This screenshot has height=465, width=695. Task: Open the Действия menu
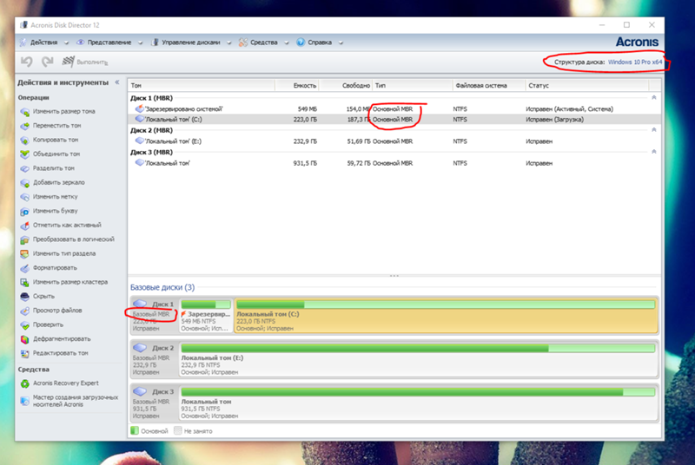click(x=44, y=43)
